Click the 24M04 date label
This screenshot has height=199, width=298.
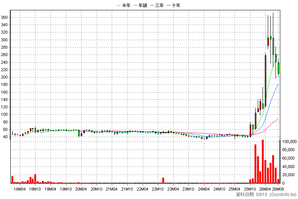coord(204,189)
